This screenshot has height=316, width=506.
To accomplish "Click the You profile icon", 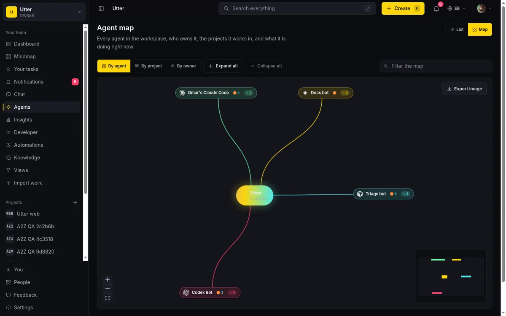I will (8, 270).
